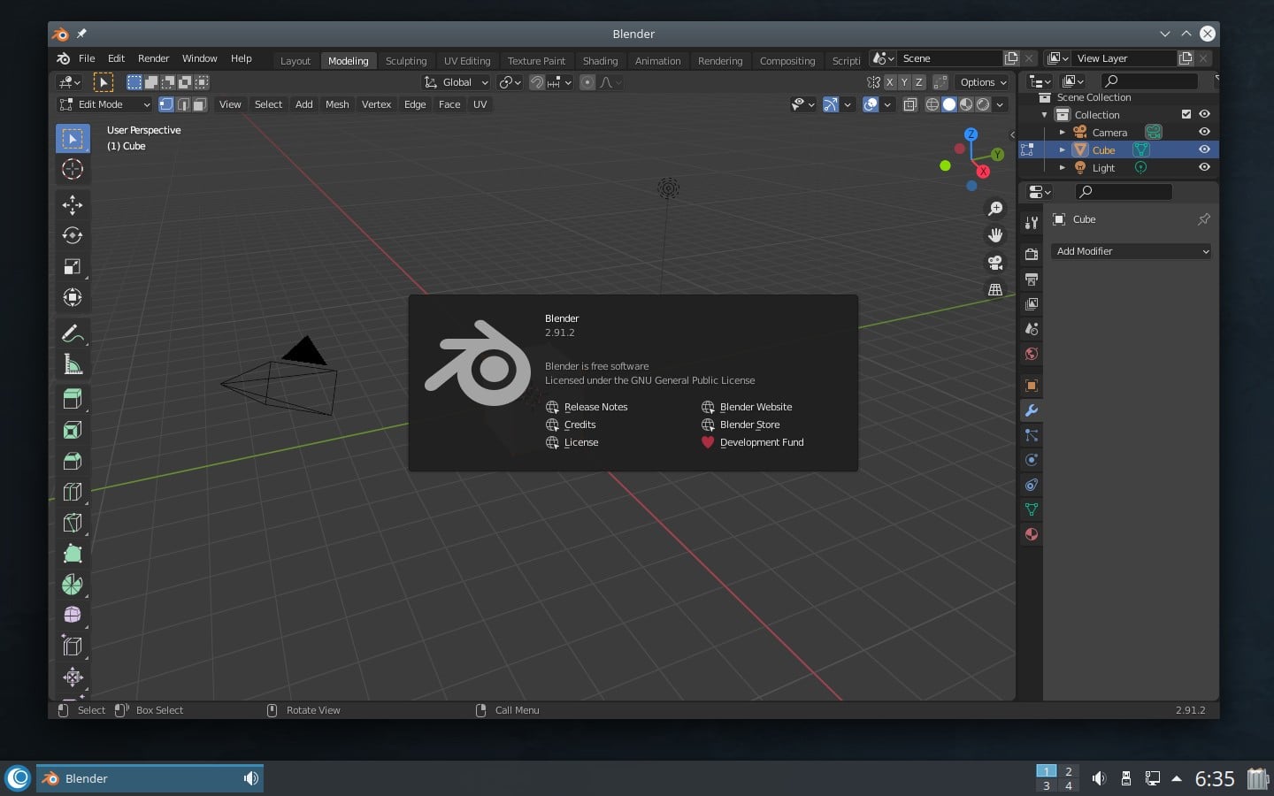Select the Move tool
The height and width of the screenshot is (796, 1274).
pyautogui.click(x=72, y=204)
